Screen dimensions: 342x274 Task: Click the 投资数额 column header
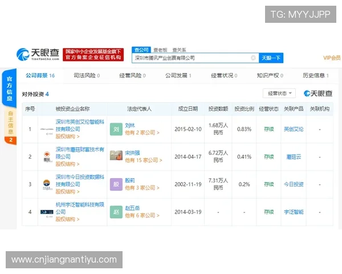(218, 109)
